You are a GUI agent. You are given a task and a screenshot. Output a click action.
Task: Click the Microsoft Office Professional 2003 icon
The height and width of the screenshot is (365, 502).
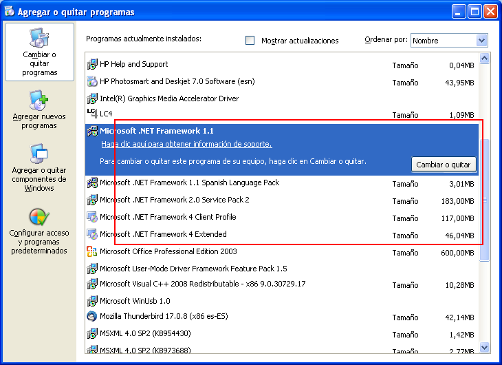(92, 251)
